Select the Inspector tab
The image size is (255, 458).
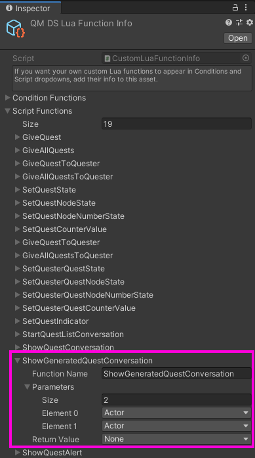(x=30, y=8)
